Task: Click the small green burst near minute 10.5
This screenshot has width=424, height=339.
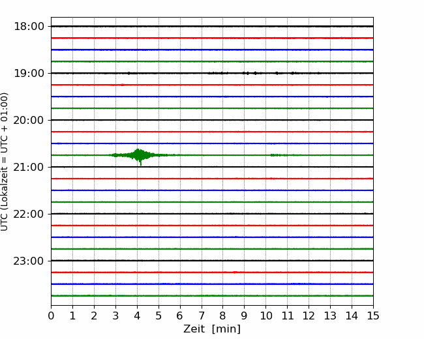Action: (x=279, y=155)
